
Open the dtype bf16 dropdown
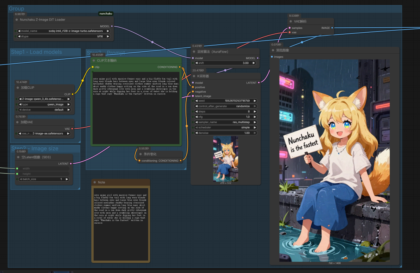[x=63, y=37]
